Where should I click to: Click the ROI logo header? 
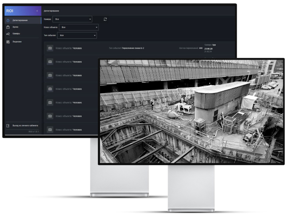11,10
